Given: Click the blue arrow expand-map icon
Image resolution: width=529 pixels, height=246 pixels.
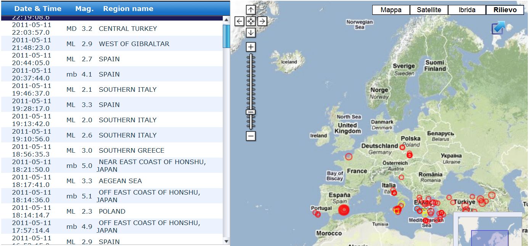Looking at the screenshot, I should tap(498, 28).
